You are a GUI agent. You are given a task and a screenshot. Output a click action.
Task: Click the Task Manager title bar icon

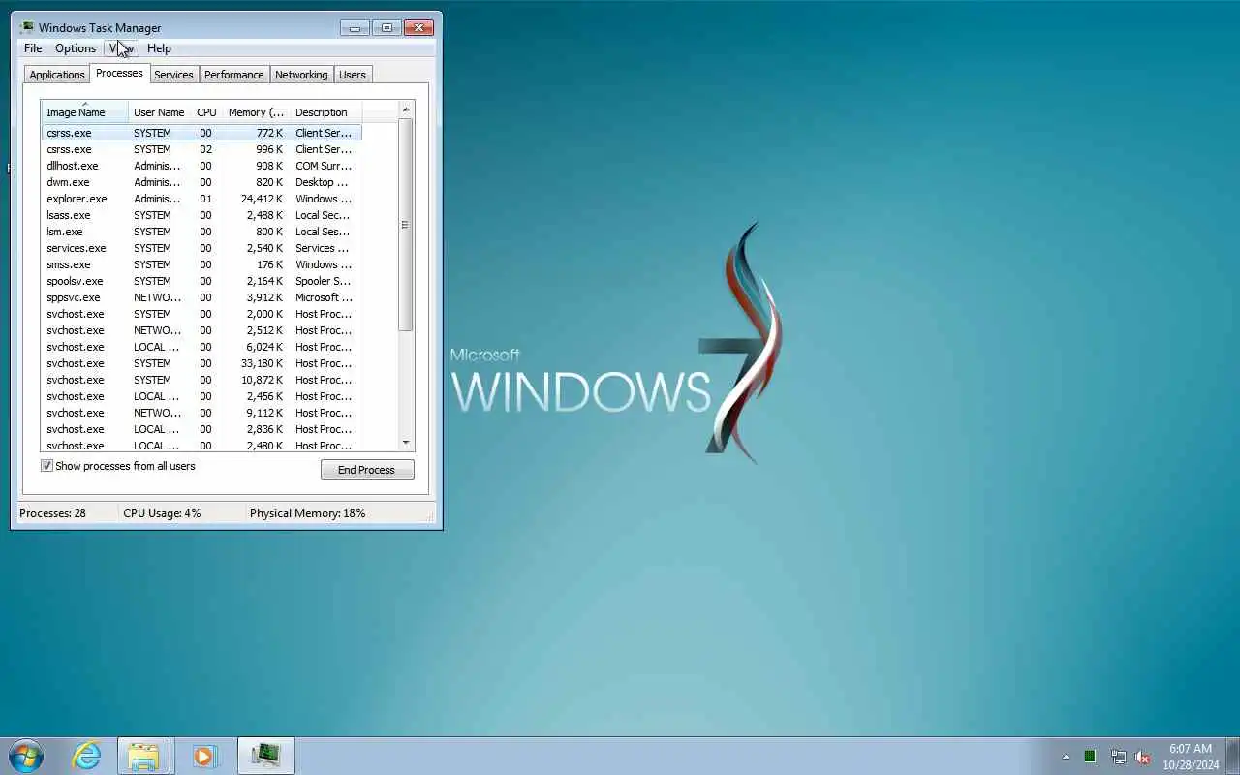tap(27, 27)
